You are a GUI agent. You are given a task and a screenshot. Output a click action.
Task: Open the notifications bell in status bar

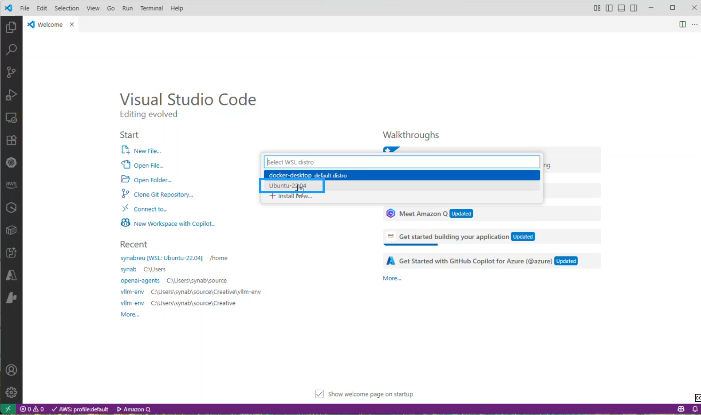tap(695, 409)
